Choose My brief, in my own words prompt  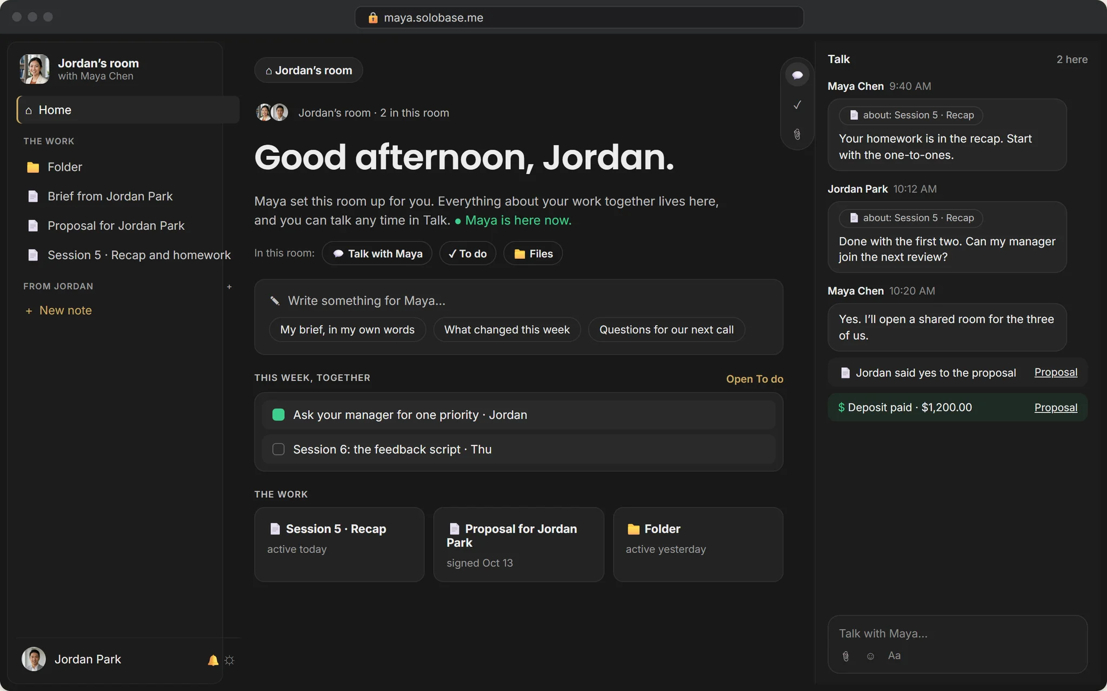(x=348, y=330)
